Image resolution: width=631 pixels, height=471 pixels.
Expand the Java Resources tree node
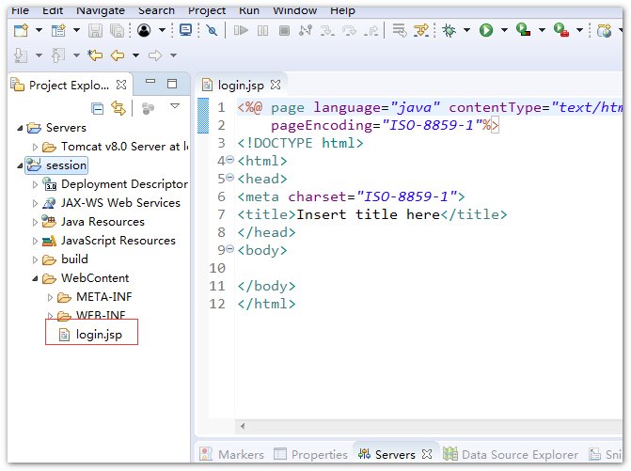35,222
